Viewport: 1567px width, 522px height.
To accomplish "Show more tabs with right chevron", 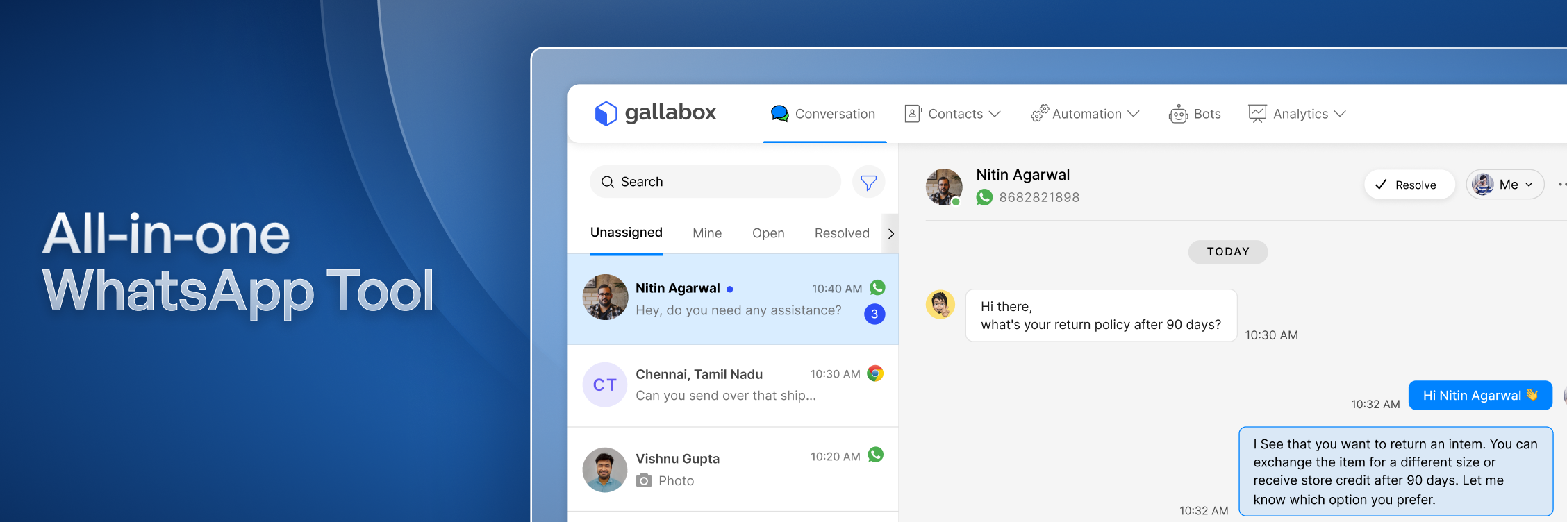I will click(890, 234).
